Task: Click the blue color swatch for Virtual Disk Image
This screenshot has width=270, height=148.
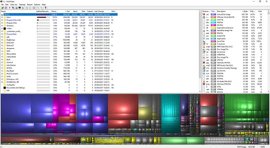Action: [213, 14]
